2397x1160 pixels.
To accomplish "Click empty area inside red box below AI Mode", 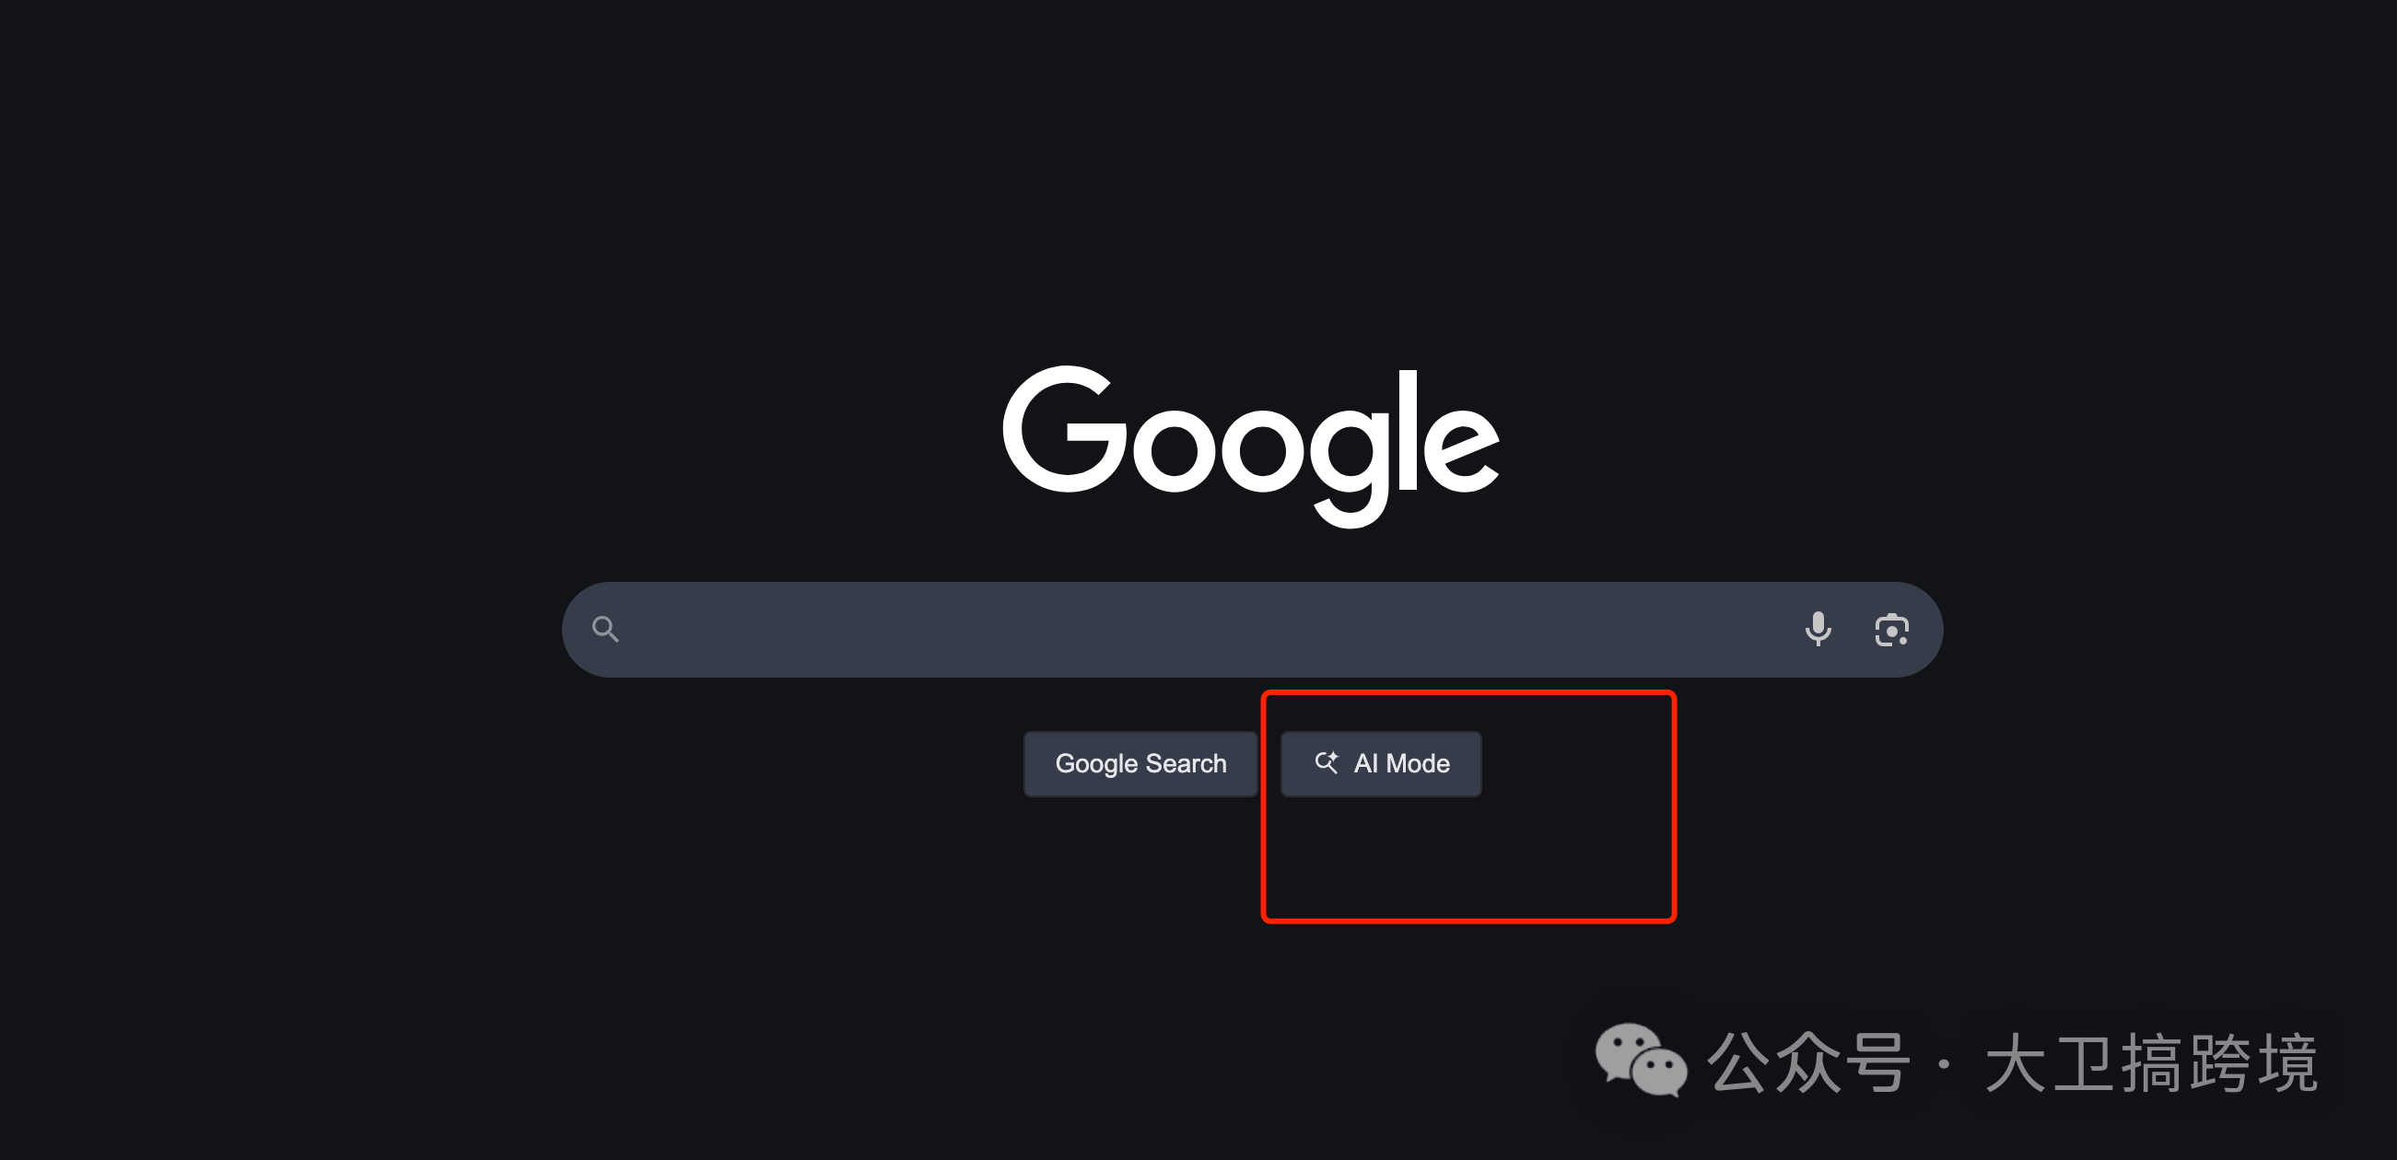I will [1468, 858].
